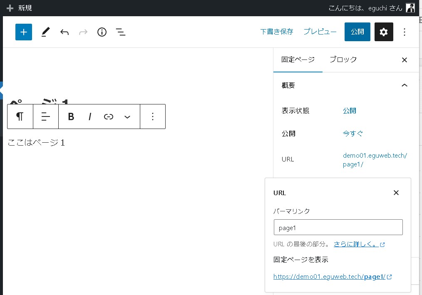
Task: Undo the last change
Action: coord(64,32)
